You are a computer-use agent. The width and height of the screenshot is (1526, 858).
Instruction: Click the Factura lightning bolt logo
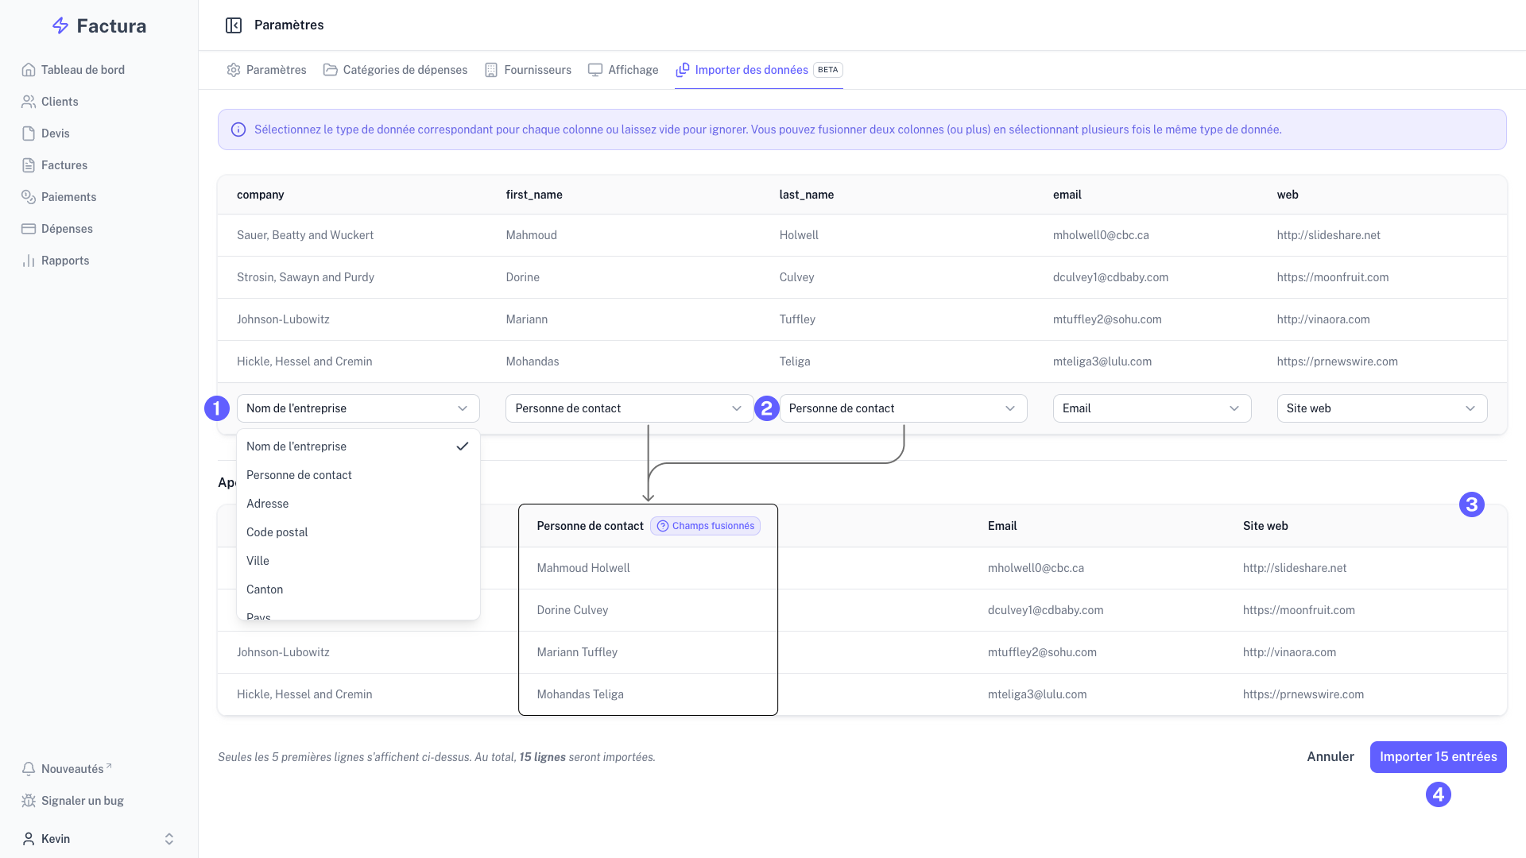click(60, 26)
